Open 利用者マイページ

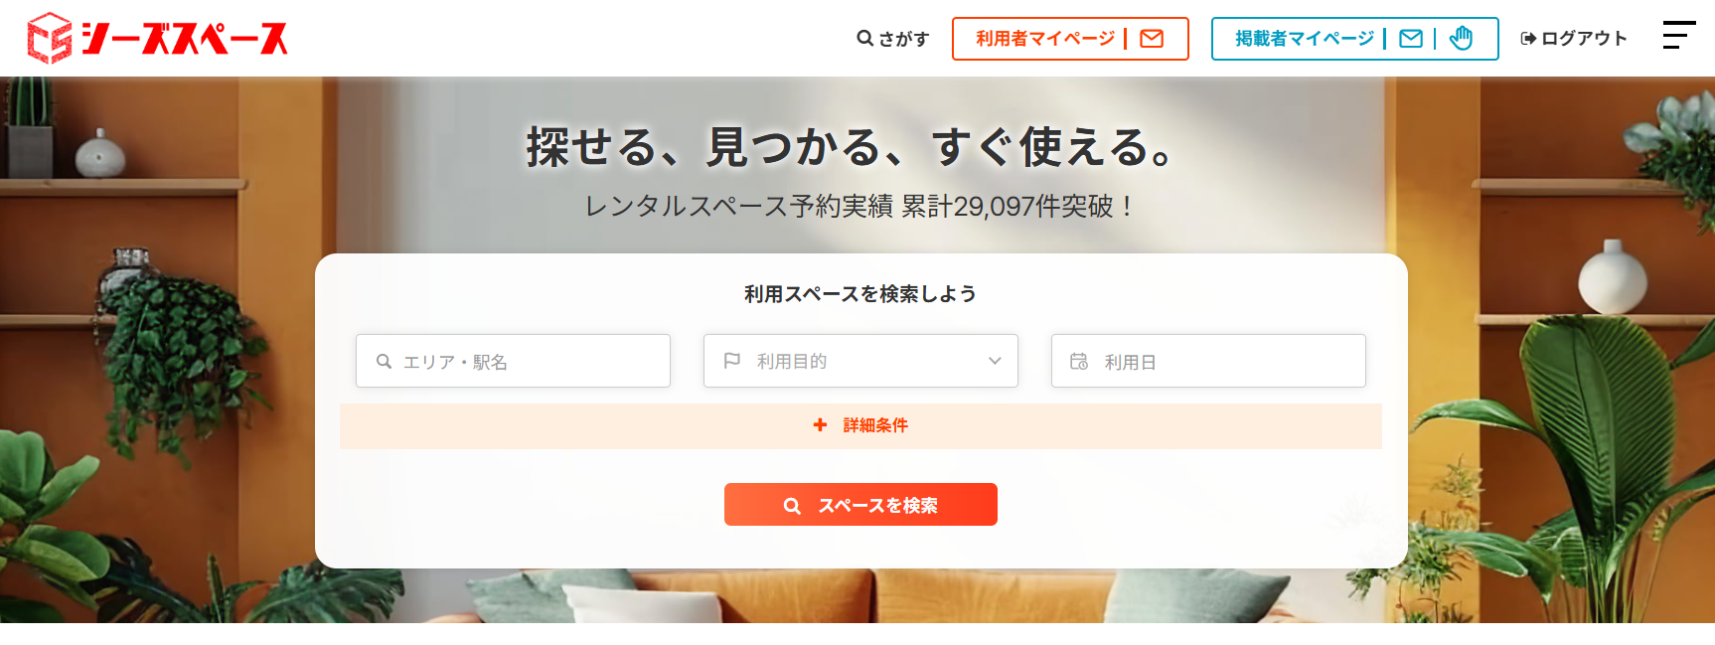point(1045,39)
